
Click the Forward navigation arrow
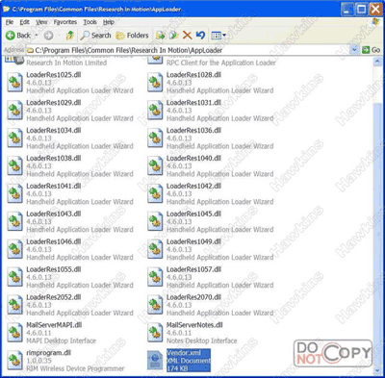(48, 36)
